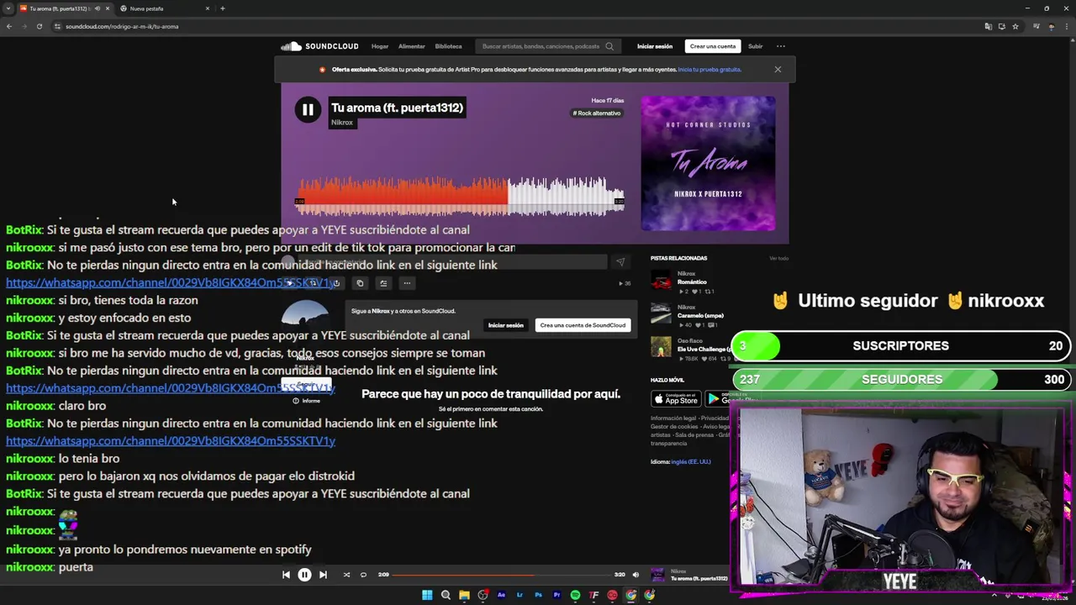Click the Informe report link
Image resolution: width=1076 pixels, height=605 pixels.
tap(307, 401)
